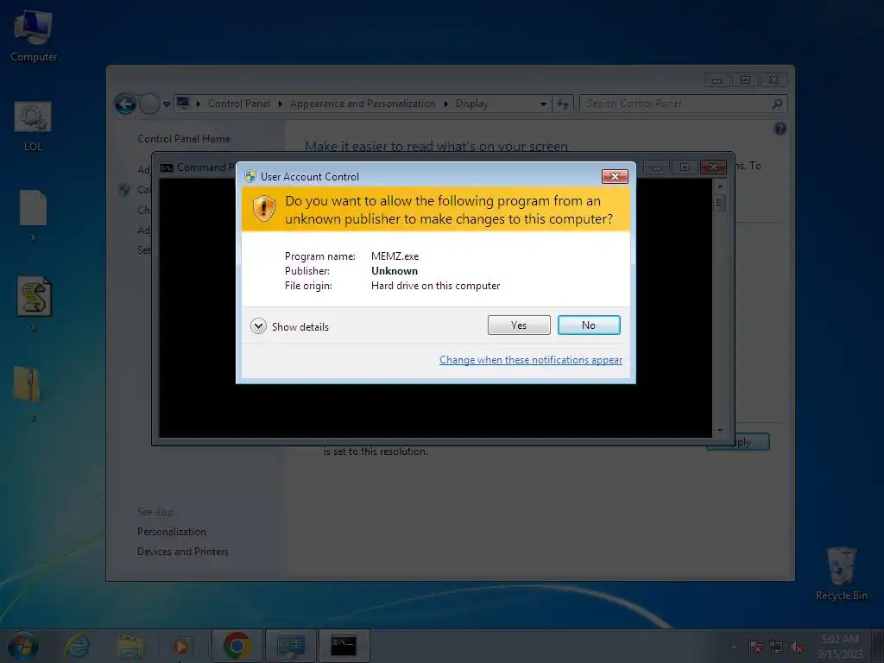Switch to Google Chrome on taskbar
884x663 pixels.
coord(237,646)
